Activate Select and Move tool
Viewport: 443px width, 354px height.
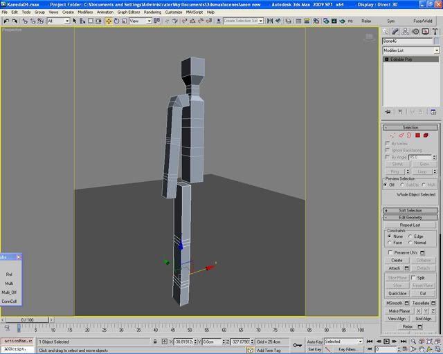click(x=109, y=21)
